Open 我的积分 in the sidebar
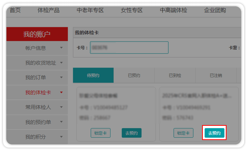Image resolution: width=247 pixels, height=151 pixels. coord(35,137)
